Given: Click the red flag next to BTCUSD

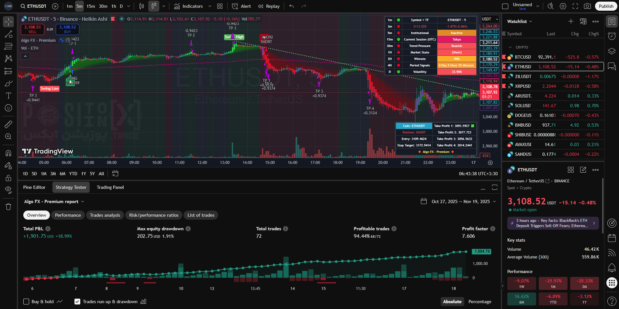Looking at the screenshot, I should click(x=504, y=57).
